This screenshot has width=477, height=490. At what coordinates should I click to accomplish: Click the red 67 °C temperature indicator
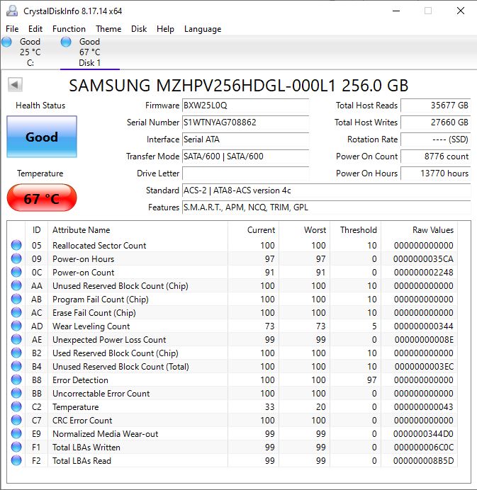42,199
